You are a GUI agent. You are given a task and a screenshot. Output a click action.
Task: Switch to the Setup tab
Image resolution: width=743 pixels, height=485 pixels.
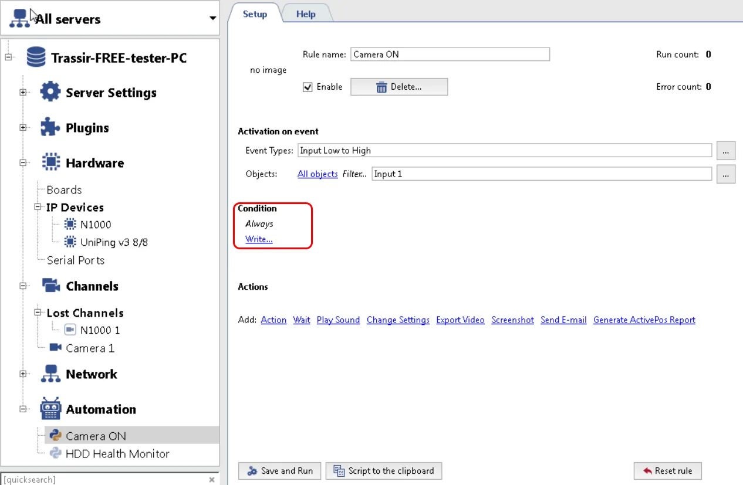pos(255,13)
